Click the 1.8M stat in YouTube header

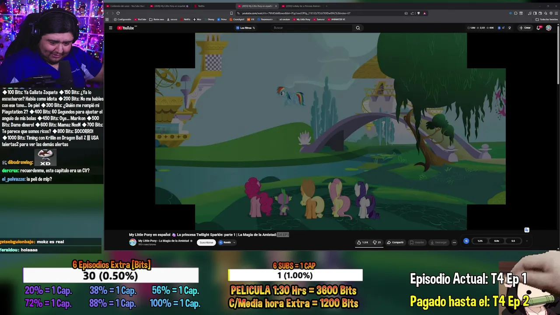point(472,28)
